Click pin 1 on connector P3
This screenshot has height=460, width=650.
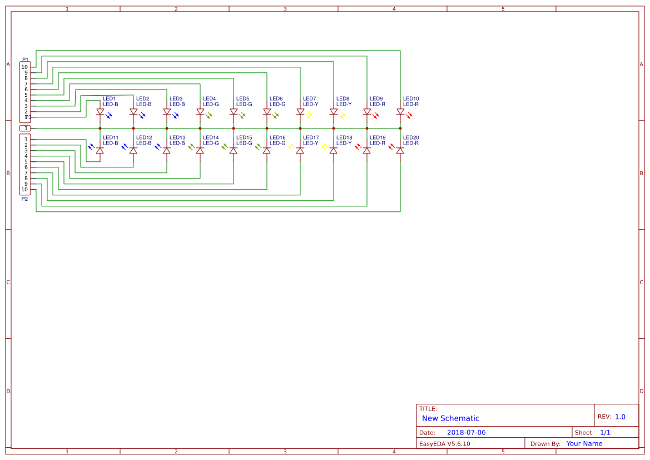tap(26, 127)
